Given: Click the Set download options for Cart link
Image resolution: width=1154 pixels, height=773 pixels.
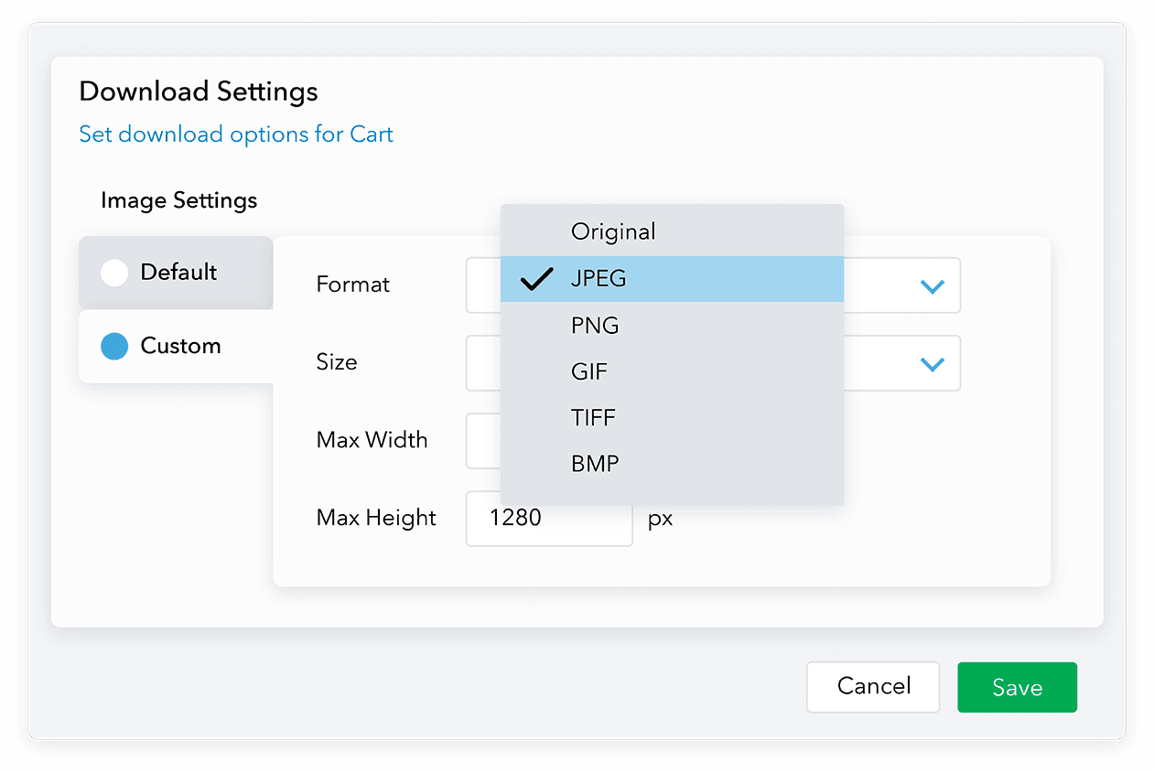Looking at the screenshot, I should (x=236, y=134).
